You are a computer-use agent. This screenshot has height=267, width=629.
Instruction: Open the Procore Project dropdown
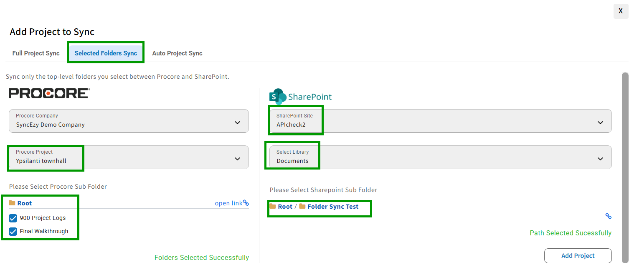[129, 157]
